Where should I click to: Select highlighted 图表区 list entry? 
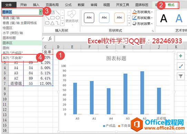[22, 43]
